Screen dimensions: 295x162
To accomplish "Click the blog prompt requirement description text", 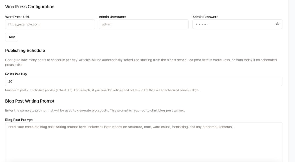I will [95, 111].
